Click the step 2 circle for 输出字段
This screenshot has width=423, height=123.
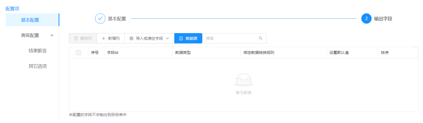coord(366,18)
